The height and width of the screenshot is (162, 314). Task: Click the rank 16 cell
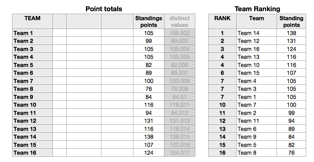(222, 153)
